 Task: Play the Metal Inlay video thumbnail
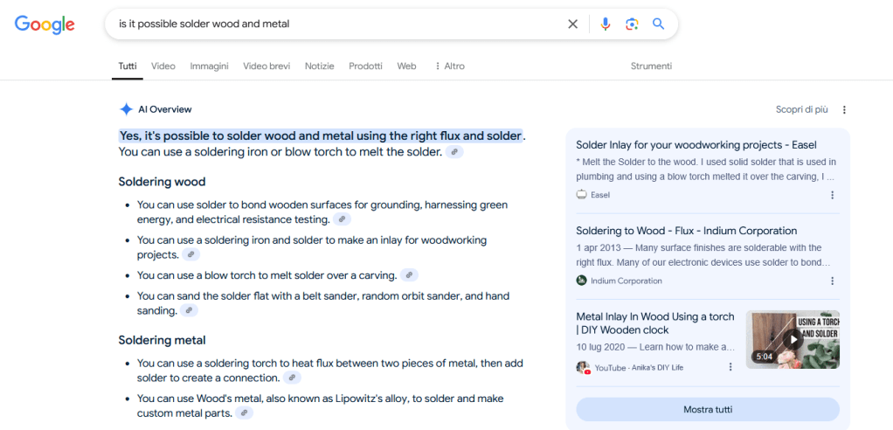click(x=793, y=339)
